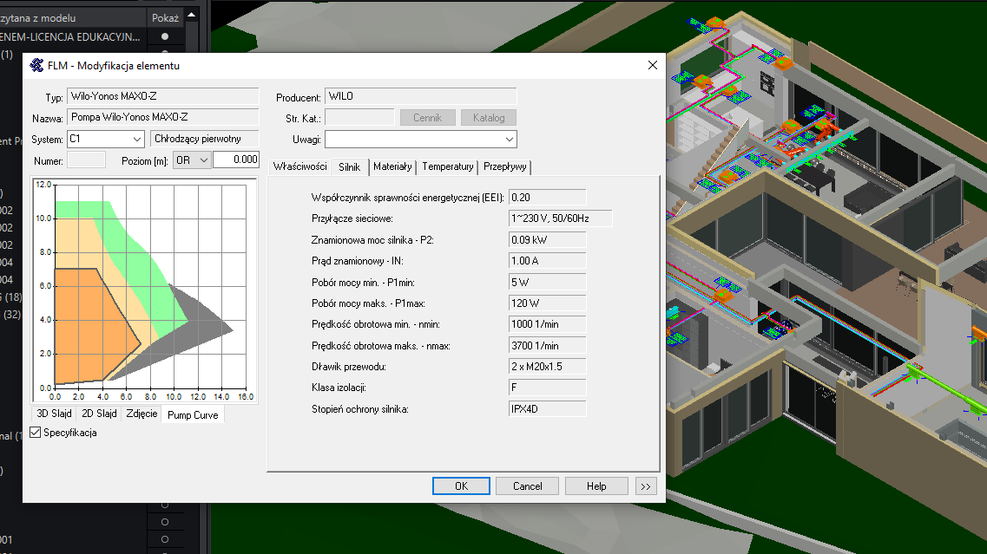Go to the Przepływy tab

pyautogui.click(x=503, y=166)
